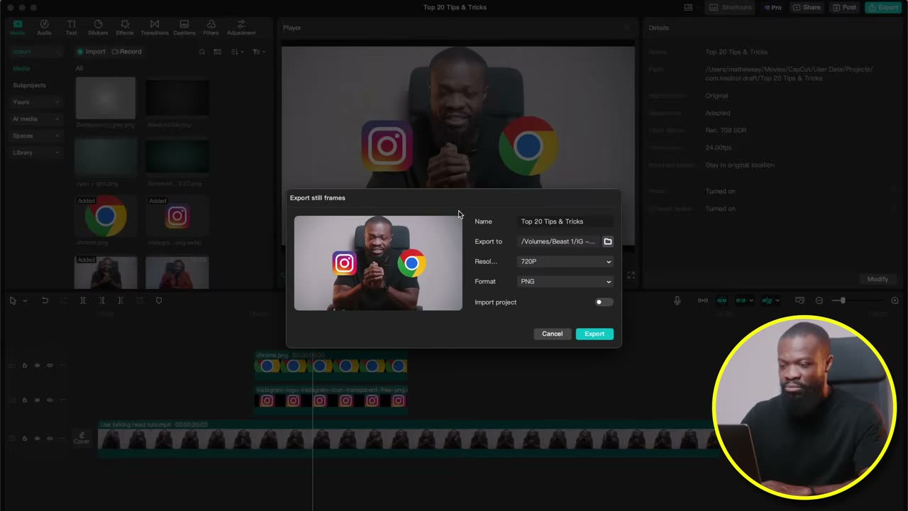Viewport: 908px width, 511px height.
Task: Switch media panel grid view icon
Action: click(218, 52)
